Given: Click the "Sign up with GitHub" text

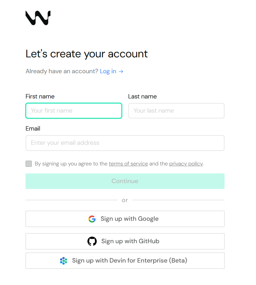Looking at the screenshot, I should (130, 241).
